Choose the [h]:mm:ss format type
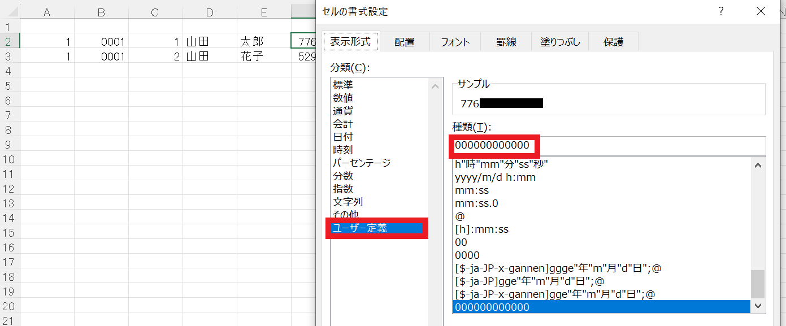 tap(481, 229)
